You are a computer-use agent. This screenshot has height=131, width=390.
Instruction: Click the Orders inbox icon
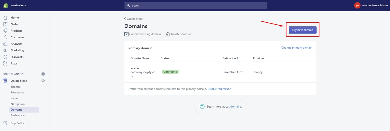6,24
